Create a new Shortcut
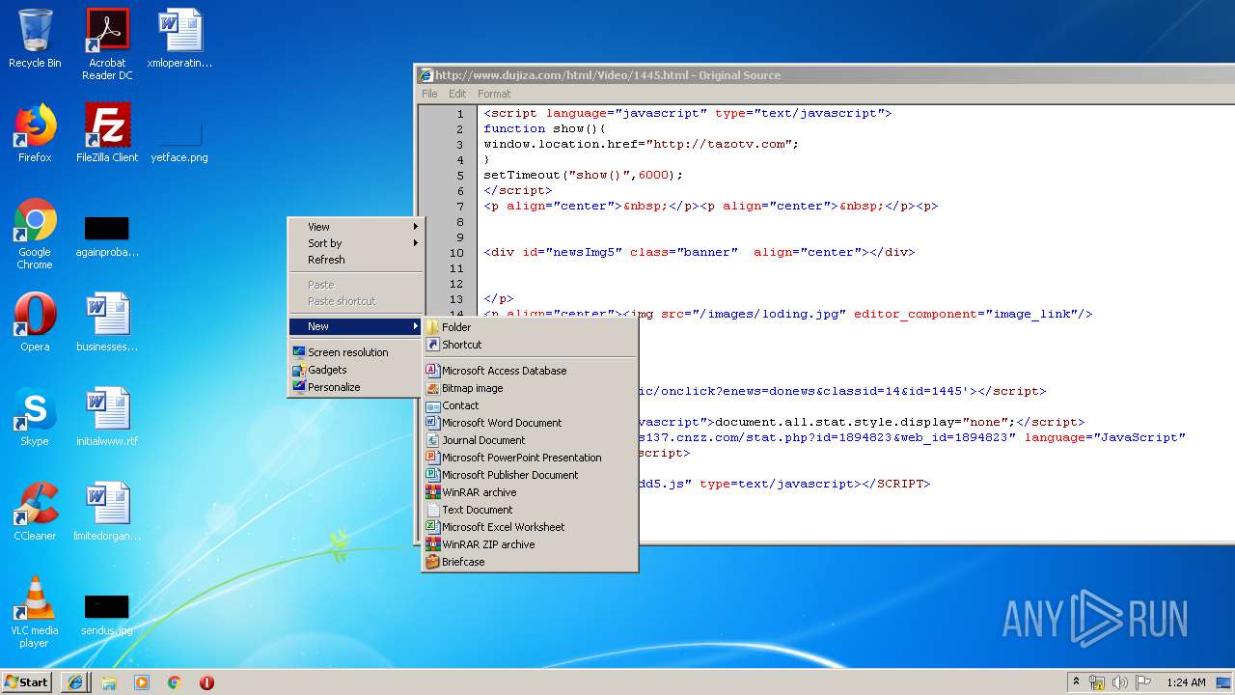The height and width of the screenshot is (695, 1235). 530,345
